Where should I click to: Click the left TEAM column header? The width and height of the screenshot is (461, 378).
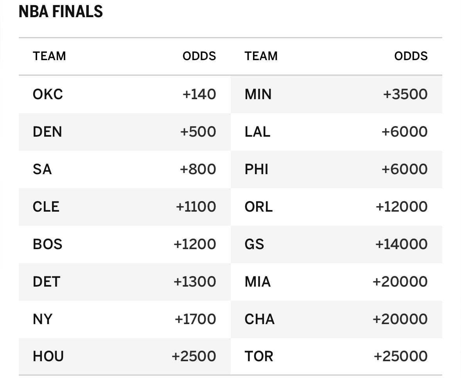click(x=49, y=56)
